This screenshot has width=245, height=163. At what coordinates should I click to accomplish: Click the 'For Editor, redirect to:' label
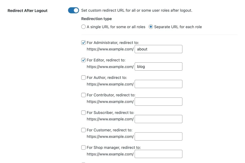point(106,60)
